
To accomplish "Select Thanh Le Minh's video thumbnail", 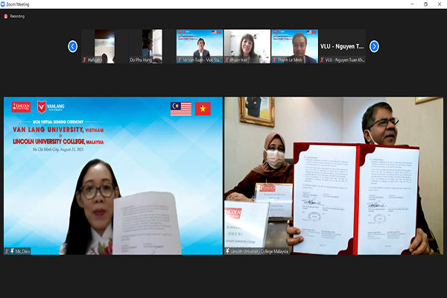I will click(x=295, y=46).
